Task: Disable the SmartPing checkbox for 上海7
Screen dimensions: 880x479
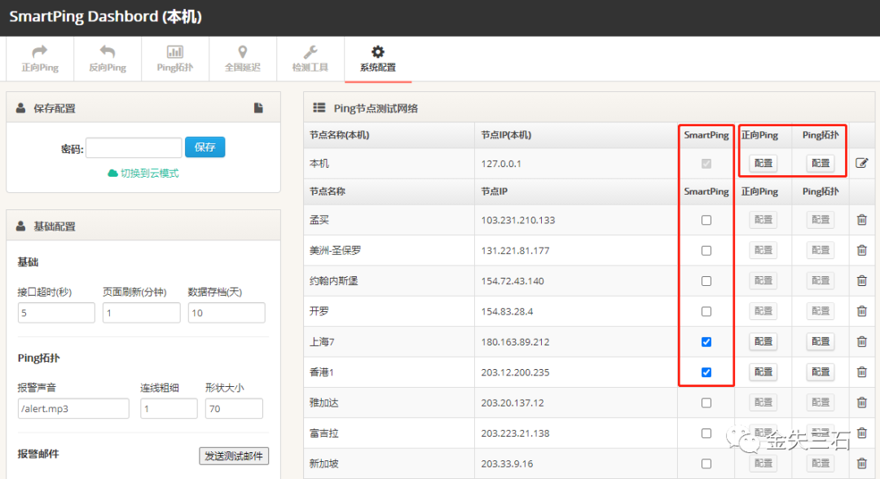Action: [705, 341]
